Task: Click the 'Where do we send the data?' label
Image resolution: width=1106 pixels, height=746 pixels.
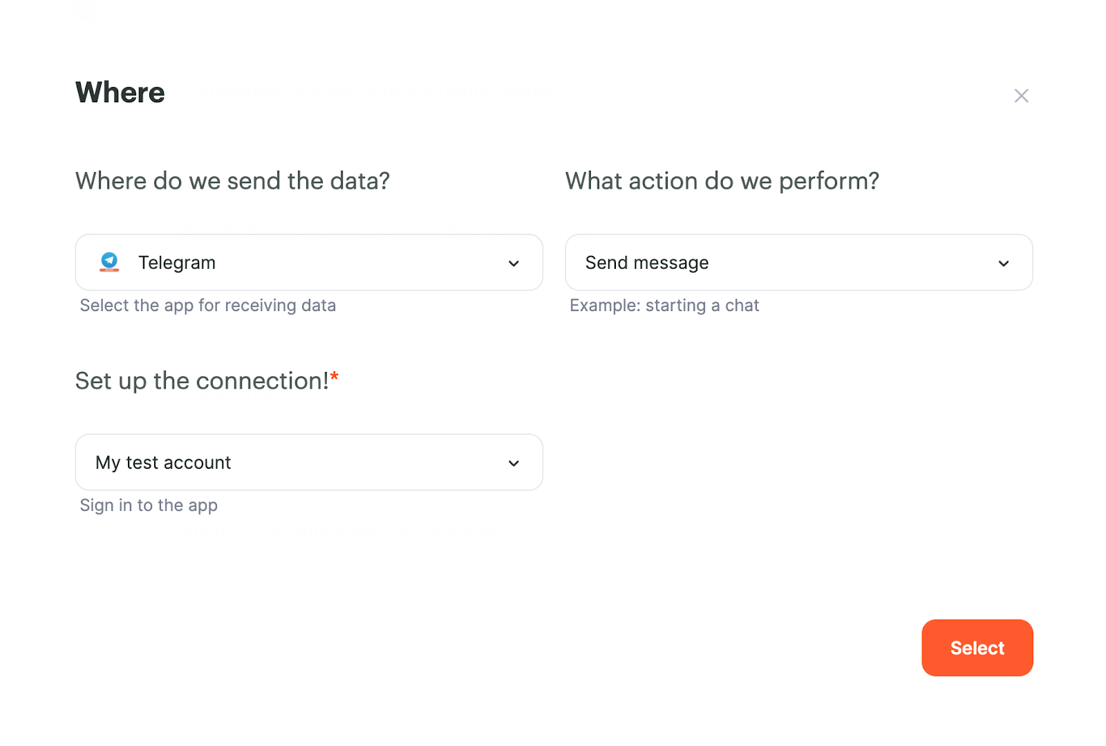Action: (x=232, y=181)
